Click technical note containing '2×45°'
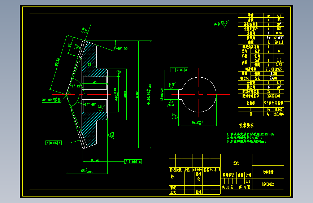This screenshot has width=313, height=203. click(x=244, y=138)
